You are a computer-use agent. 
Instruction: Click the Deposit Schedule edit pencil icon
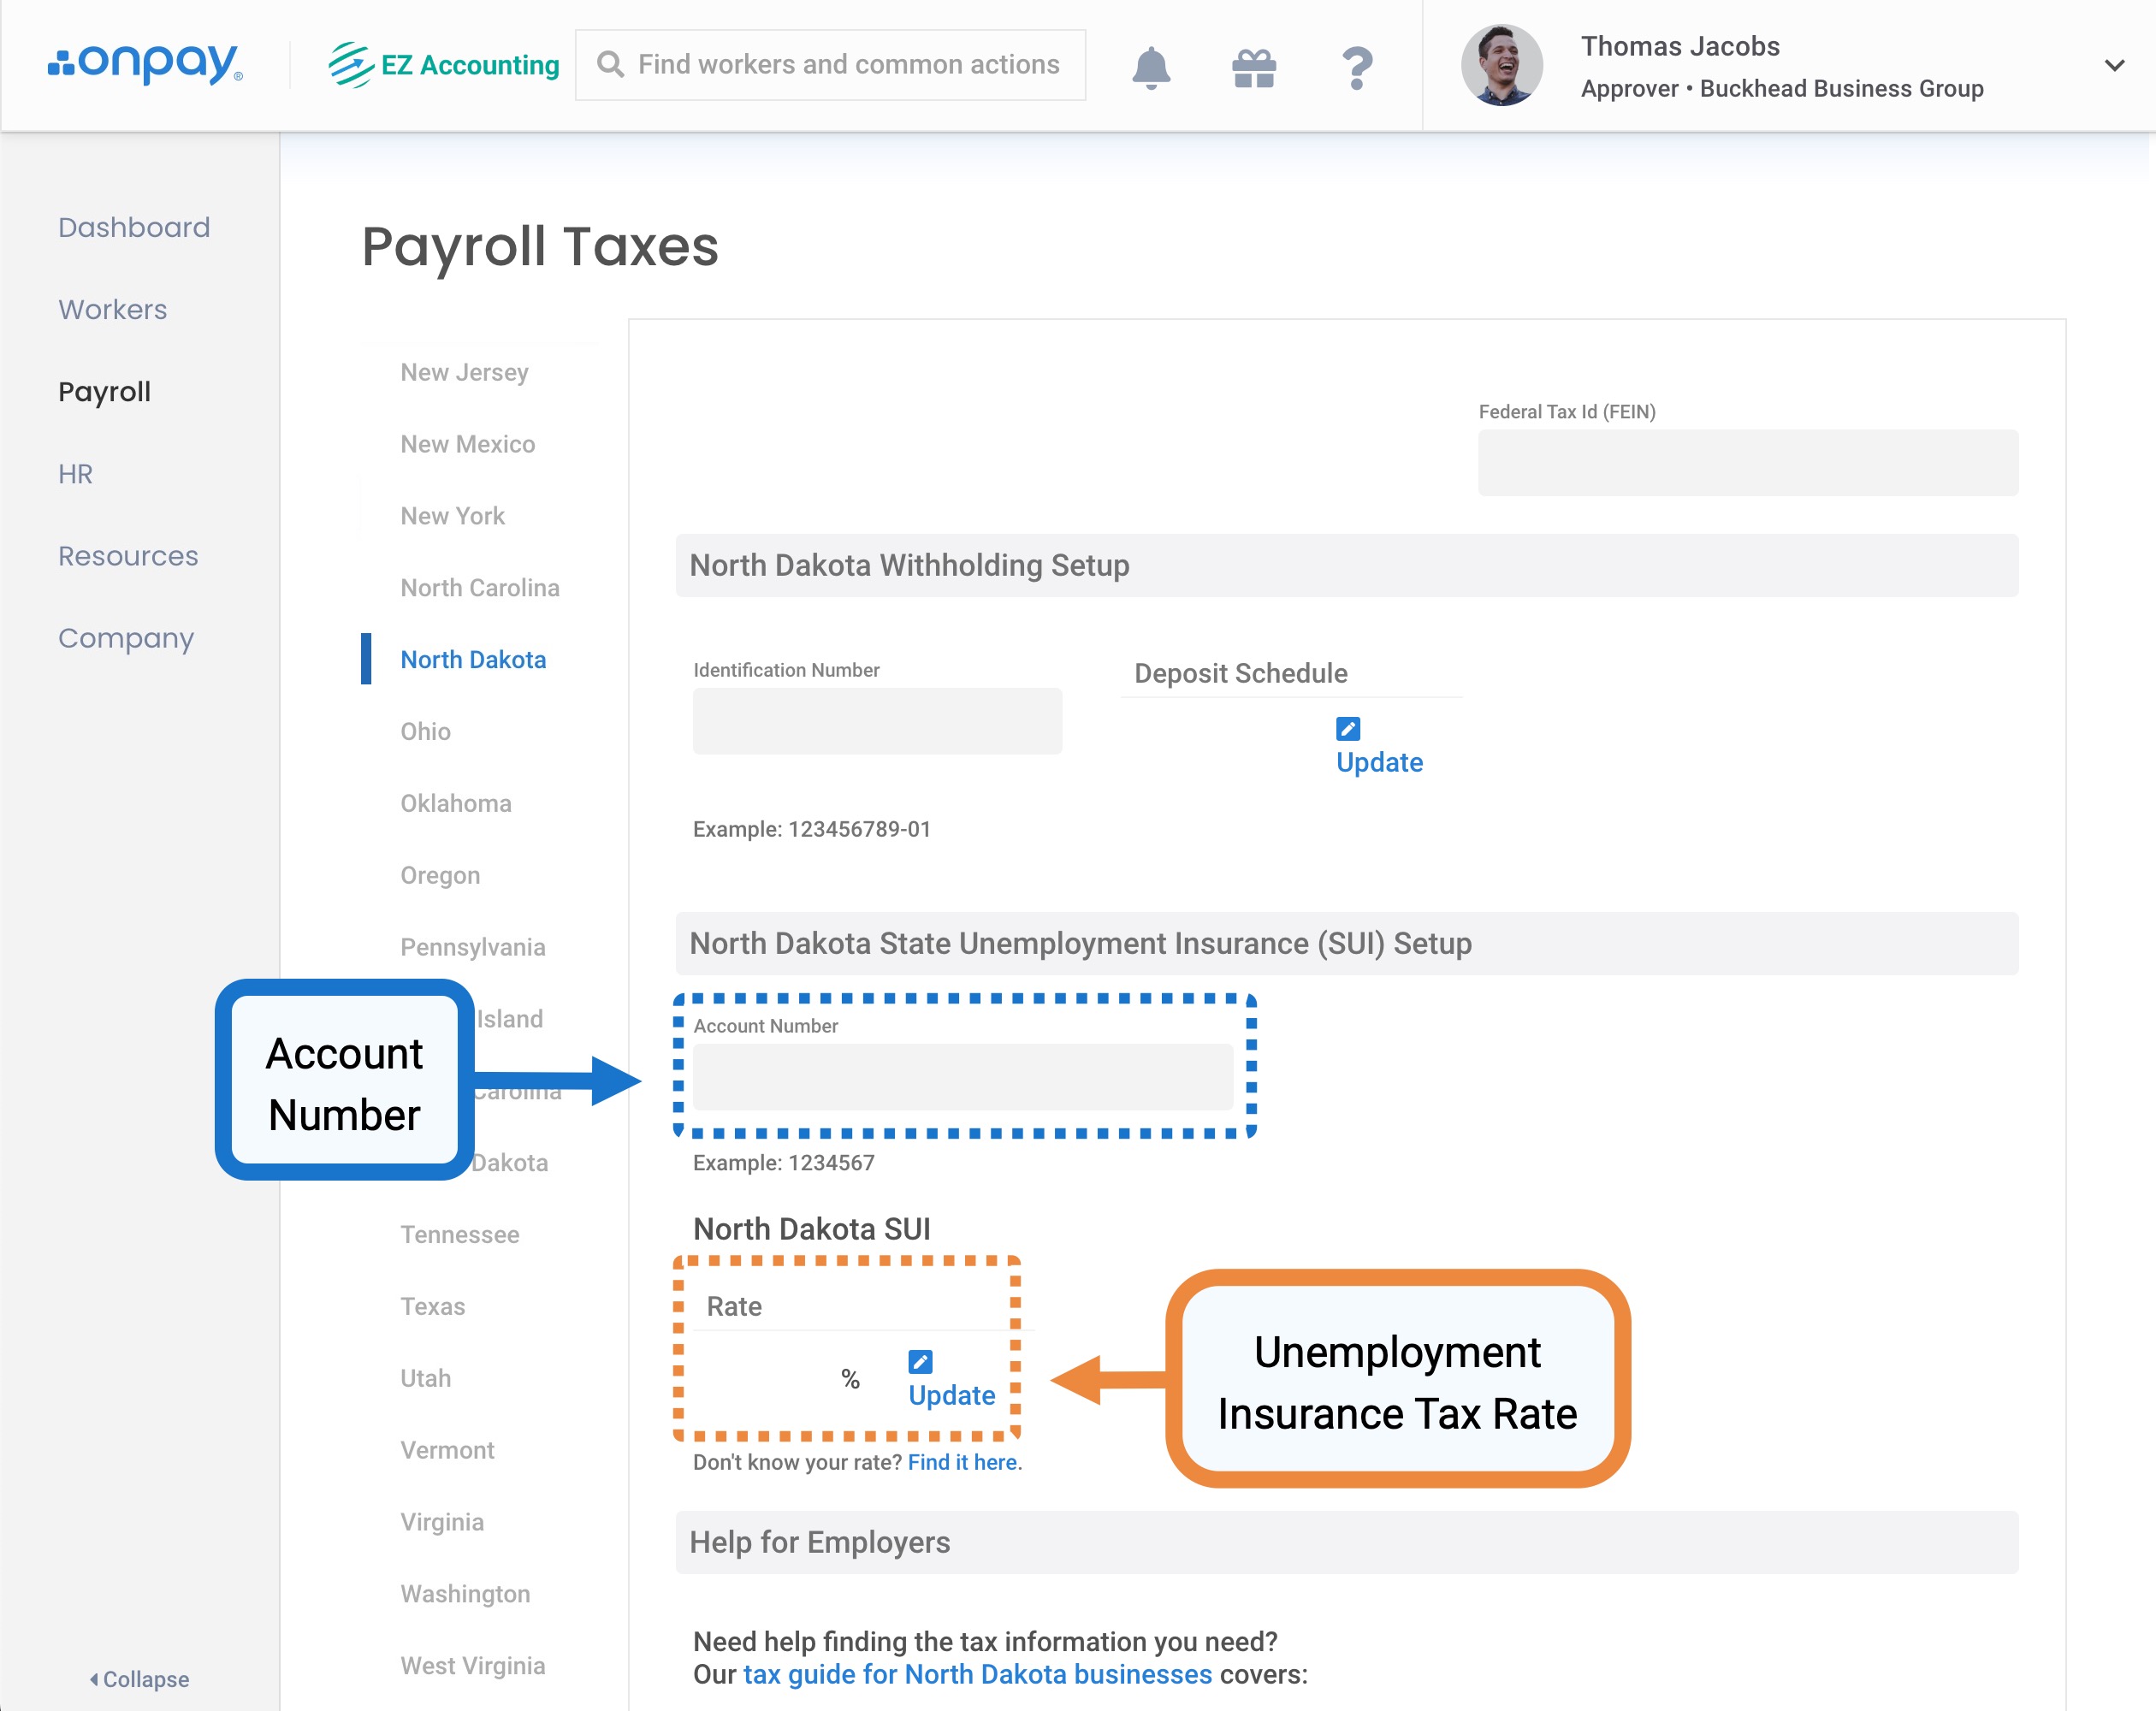1348,729
